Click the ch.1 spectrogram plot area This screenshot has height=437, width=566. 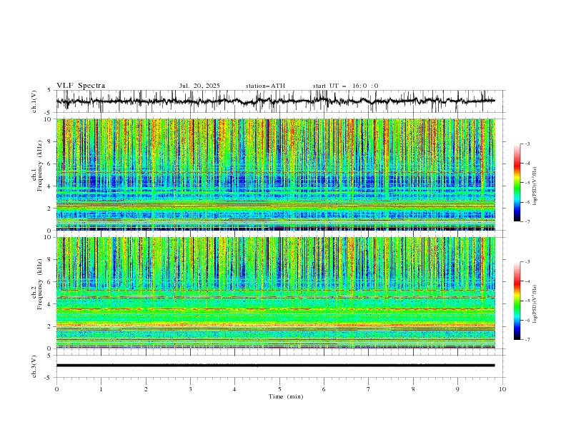click(x=276, y=174)
